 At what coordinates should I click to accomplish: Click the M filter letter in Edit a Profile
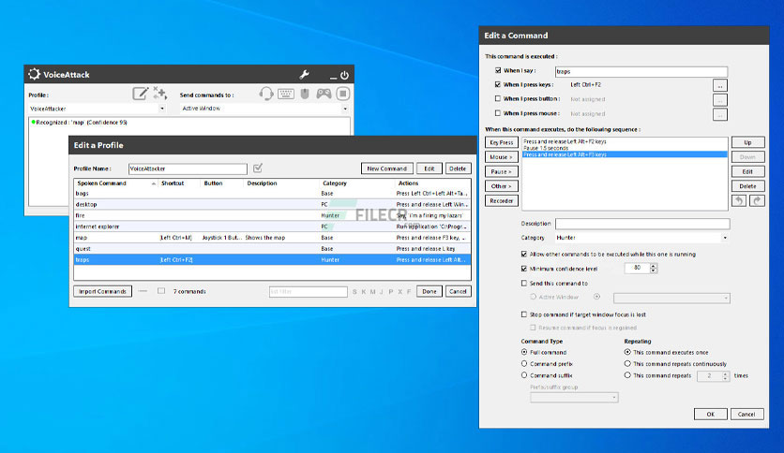[x=372, y=292]
